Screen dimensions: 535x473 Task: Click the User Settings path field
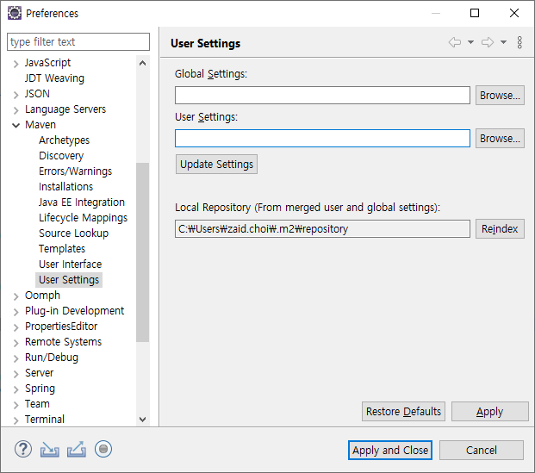tap(322, 138)
